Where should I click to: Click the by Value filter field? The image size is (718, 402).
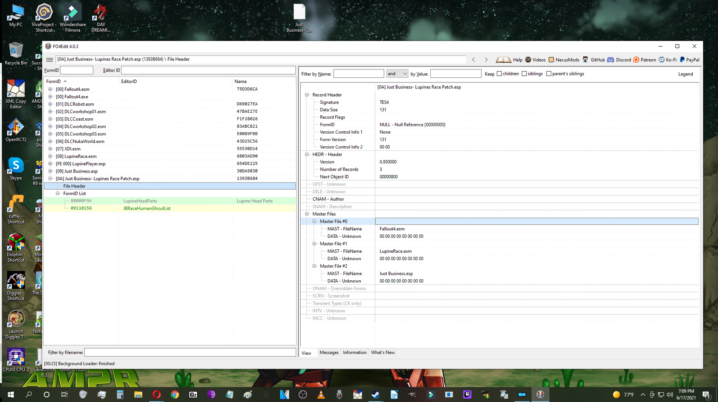(x=456, y=74)
